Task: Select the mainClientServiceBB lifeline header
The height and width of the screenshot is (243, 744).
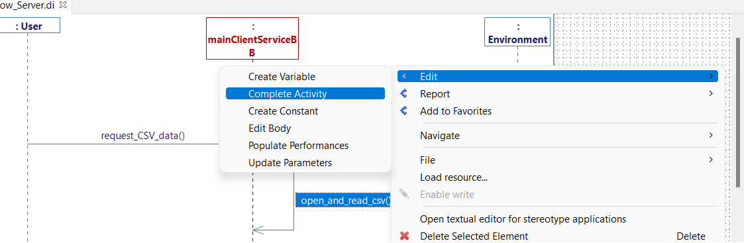Action: tap(252, 38)
